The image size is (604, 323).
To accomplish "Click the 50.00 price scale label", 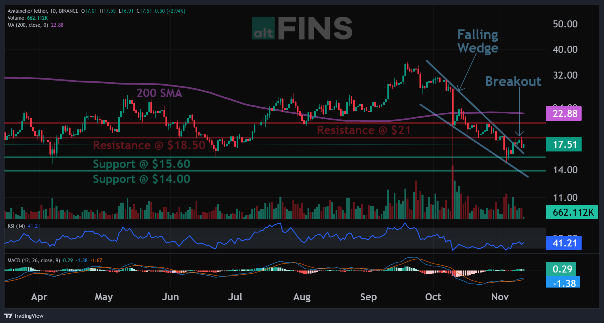I will [x=565, y=24].
